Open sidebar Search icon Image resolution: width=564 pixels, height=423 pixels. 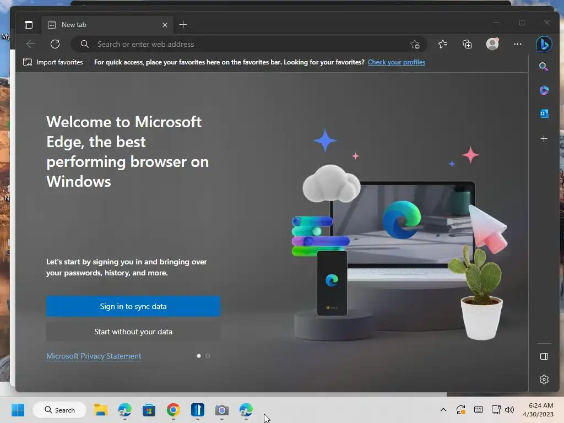[544, 67]
